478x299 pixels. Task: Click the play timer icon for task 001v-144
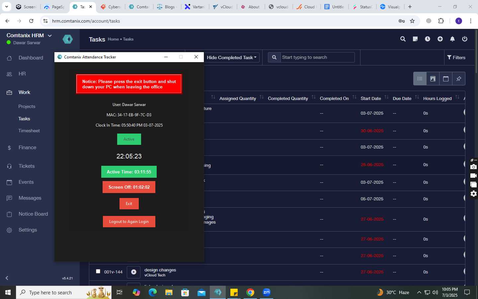click(133, 272)
